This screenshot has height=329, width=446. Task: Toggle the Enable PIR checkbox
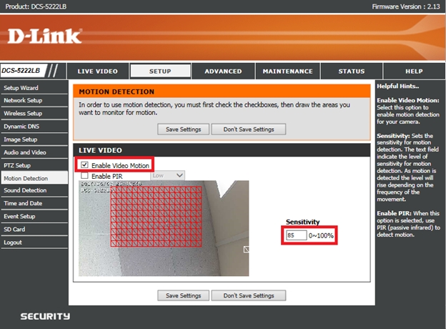(84, 175)
